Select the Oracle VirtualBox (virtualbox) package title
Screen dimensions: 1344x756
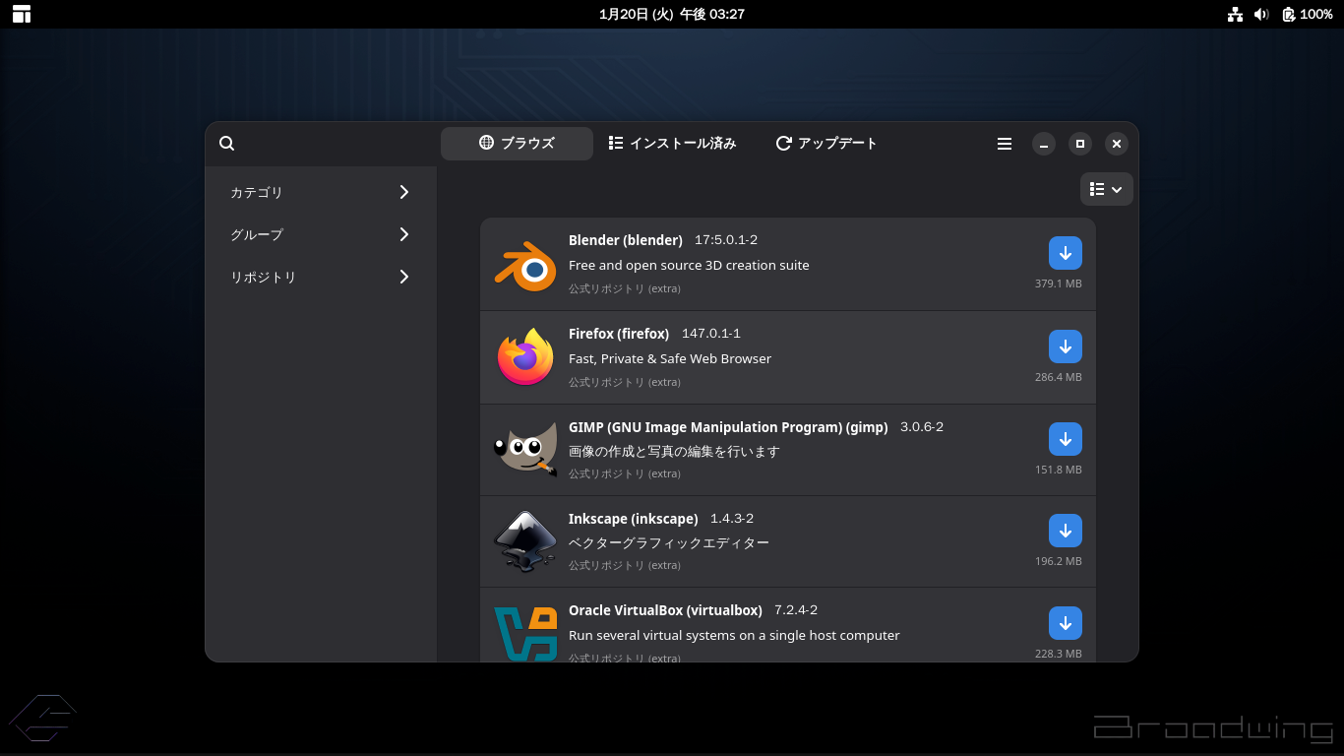coord(665,610)
